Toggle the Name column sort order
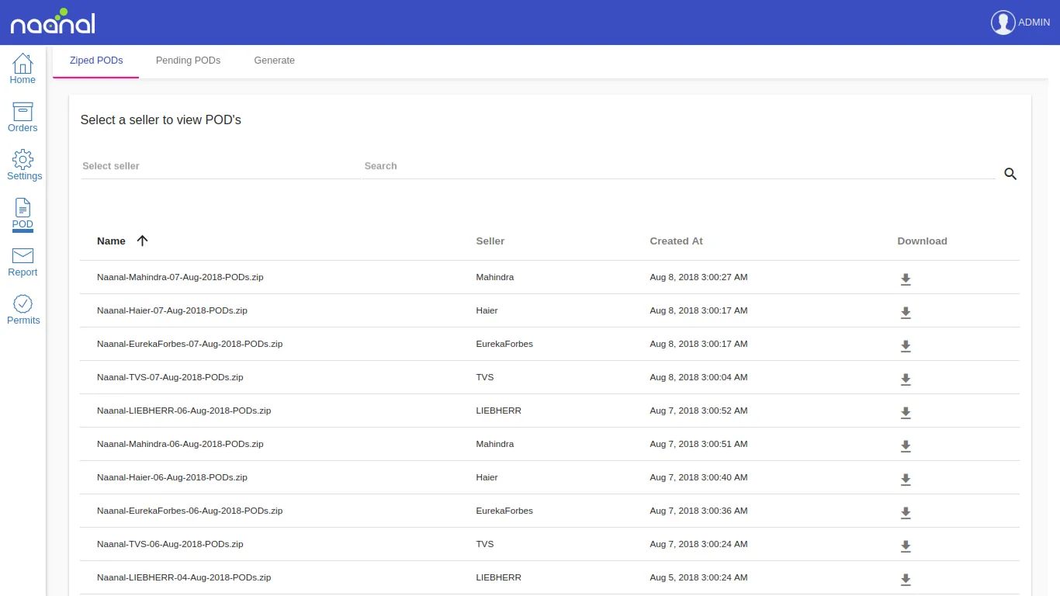The image size is (1060, 596). pyautogui.click(x=142, y=241)
